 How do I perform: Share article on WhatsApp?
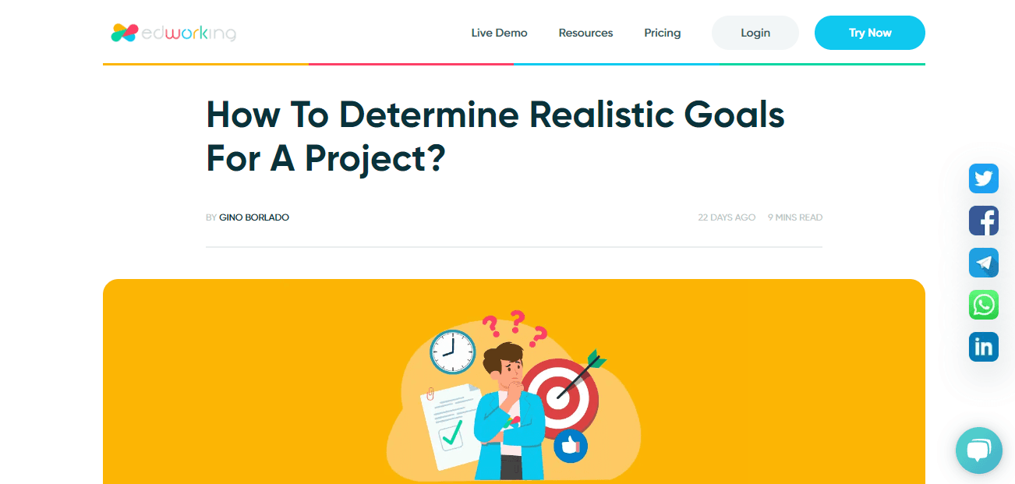click(x=984, y=305)
